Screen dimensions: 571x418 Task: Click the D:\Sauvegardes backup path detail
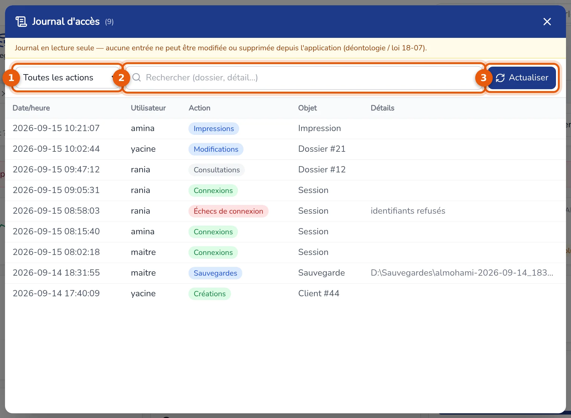pos(462,273)
